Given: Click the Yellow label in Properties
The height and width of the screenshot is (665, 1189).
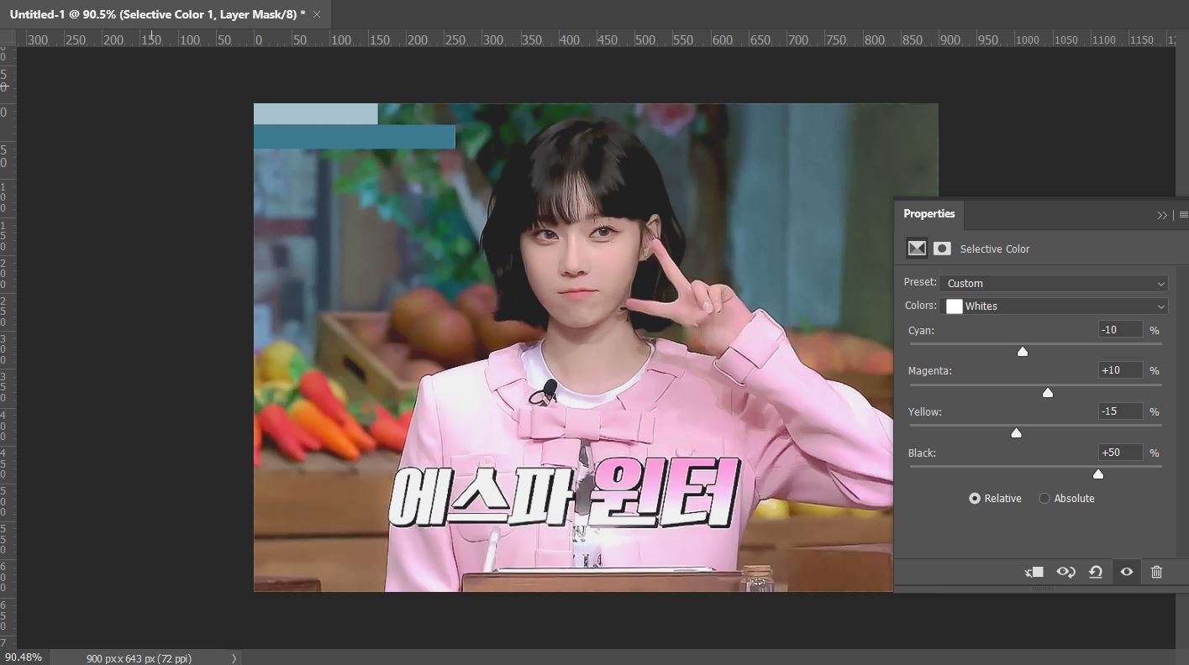Looking at the screenshot, I should [x=924, y=411].
